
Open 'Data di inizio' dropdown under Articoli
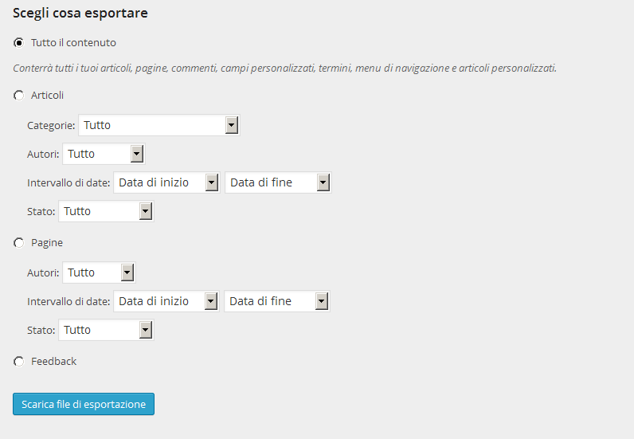pyautogui.click(x=166, y=182)
